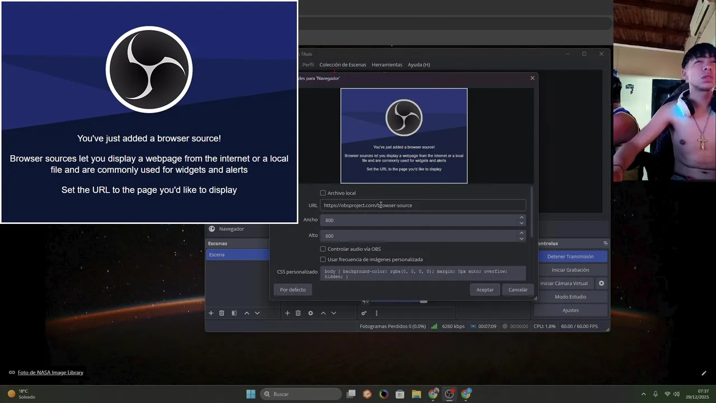Open Windows Start menu
Viewport: 716px width, 403px height.
point(251,394)
